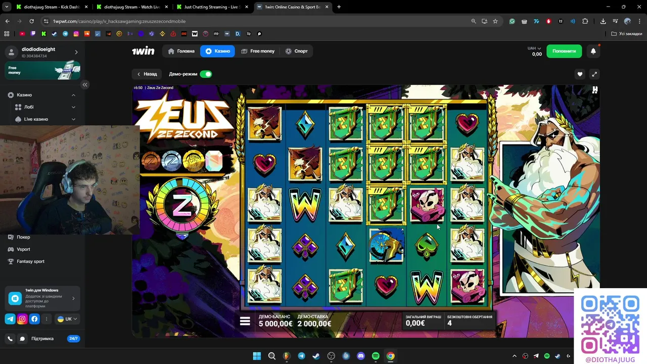This screenshot has height=364, width=647.
Task: Open the 1win для Windows arrow
Action: coord(73,298)
